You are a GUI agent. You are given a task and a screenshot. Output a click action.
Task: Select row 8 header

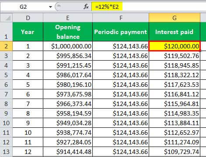tap(6, 104)
